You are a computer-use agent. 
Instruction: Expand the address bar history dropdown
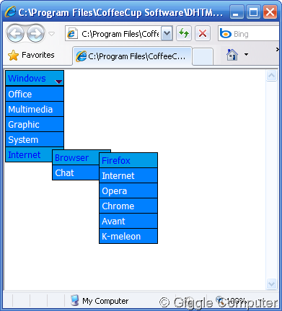click(x=167, y=33)
